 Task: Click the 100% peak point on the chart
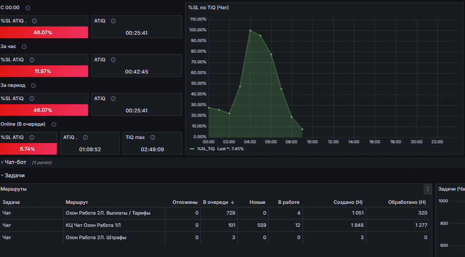[250, 30]
